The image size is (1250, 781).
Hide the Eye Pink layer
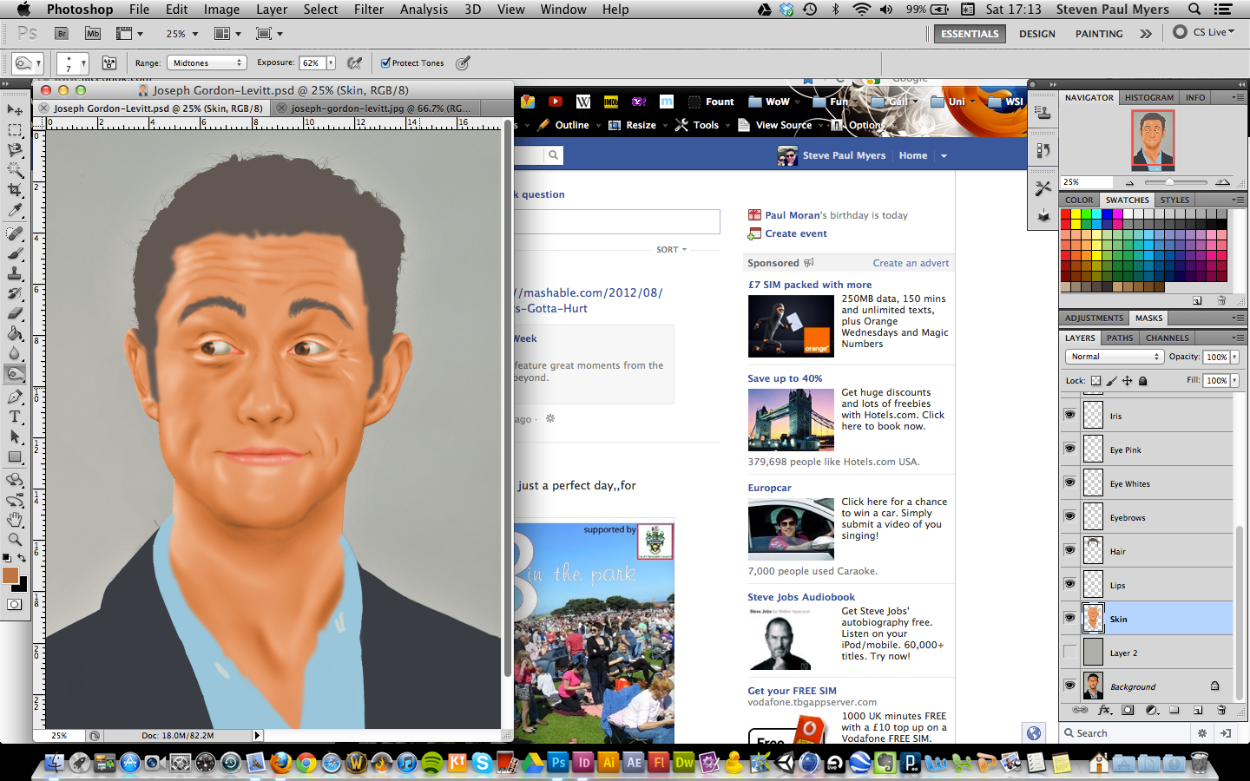tap(1069, 449)
